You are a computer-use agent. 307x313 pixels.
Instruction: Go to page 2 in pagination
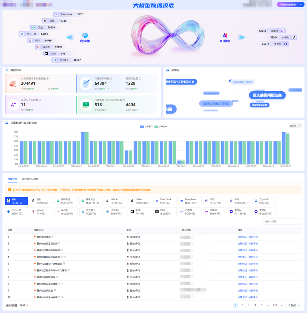pyautogui.click(x=242, y=305)
